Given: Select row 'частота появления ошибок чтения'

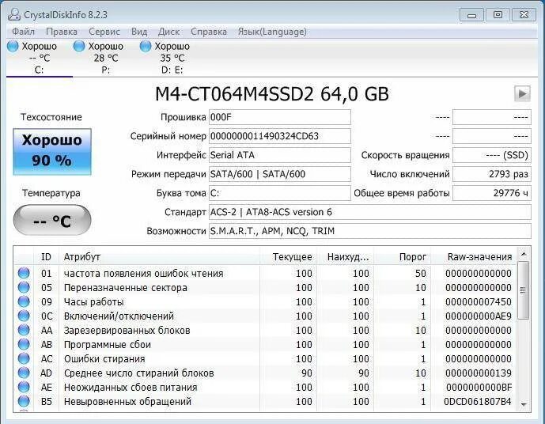Looking at the screenshot, I should 265,273.
